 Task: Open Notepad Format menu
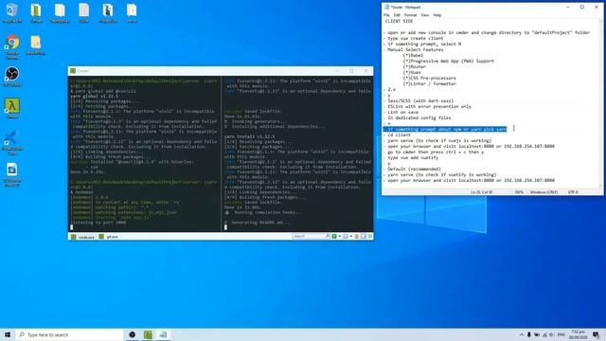pyautogui.click(x=410, y=15)
